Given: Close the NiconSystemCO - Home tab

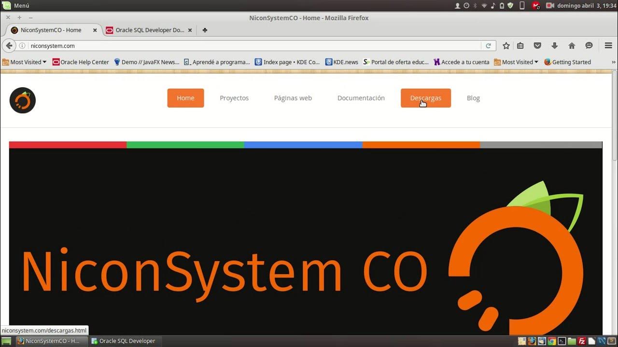Looking at the screenshot, I should [95, 30].
